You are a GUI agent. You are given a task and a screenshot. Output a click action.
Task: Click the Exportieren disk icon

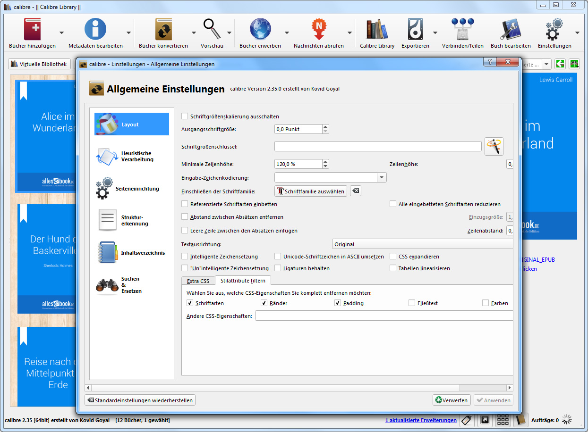coord(415,29)
